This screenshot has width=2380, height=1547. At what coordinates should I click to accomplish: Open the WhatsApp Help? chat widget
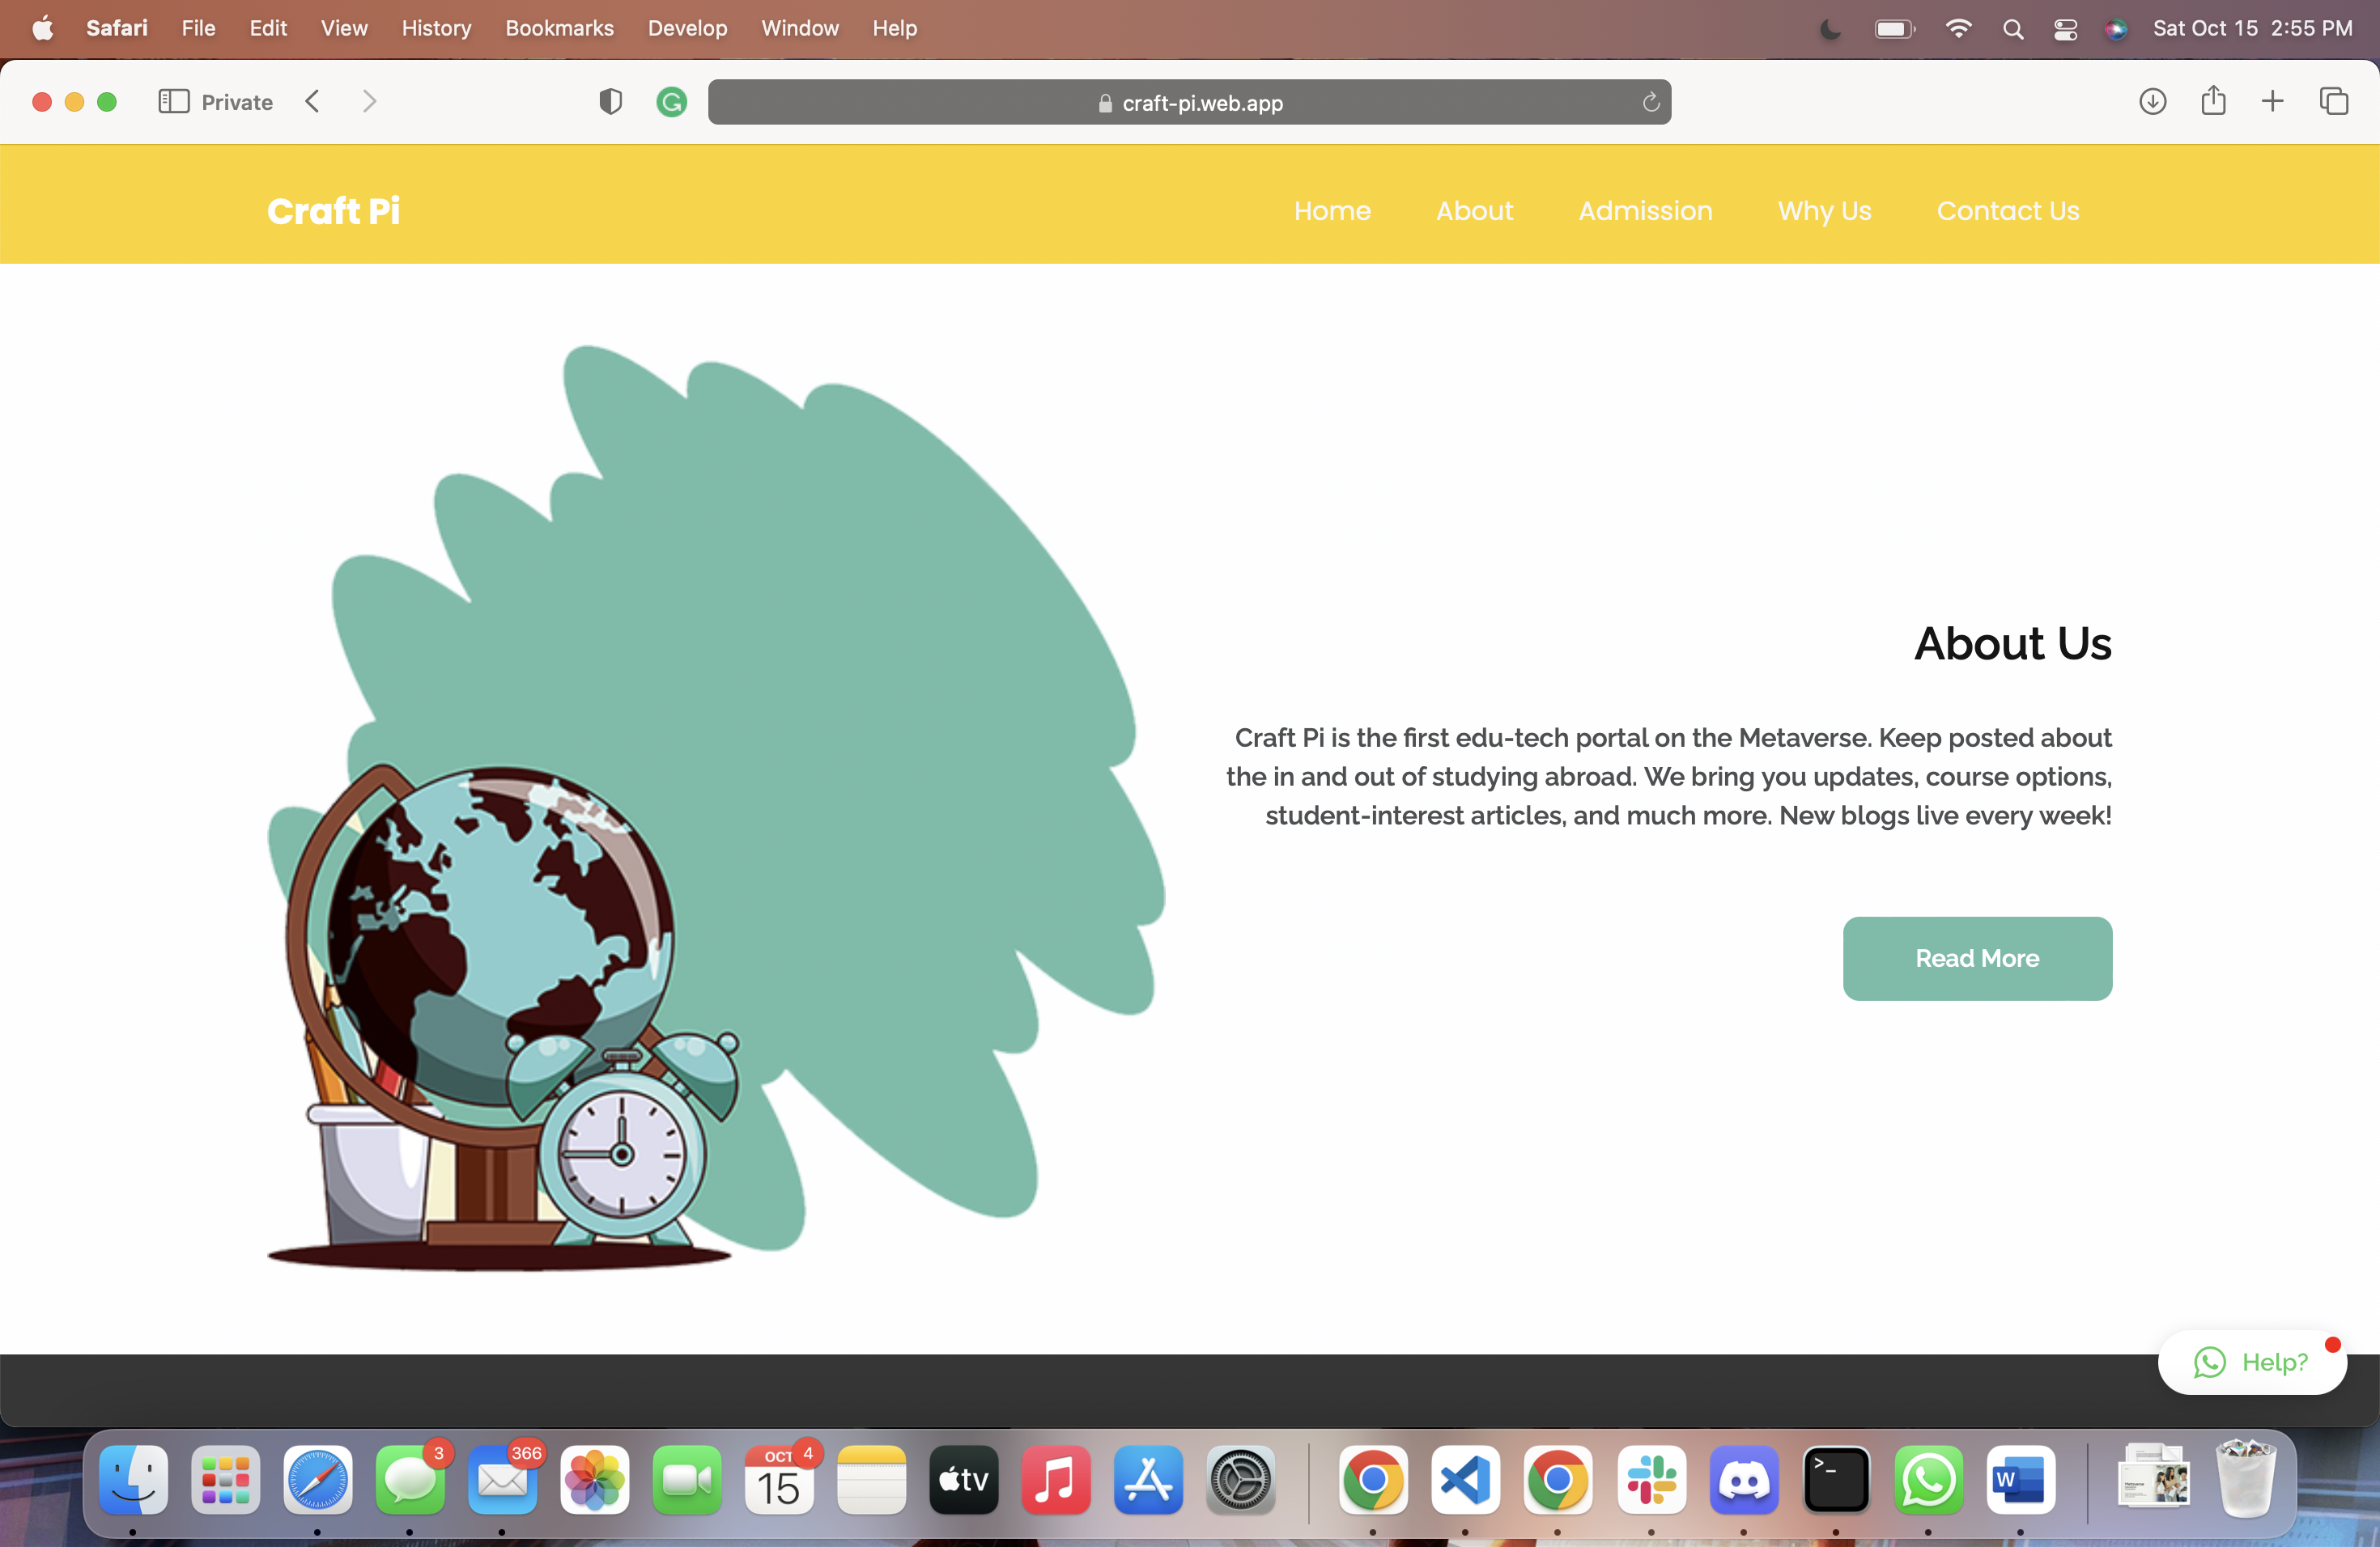pos(2251,1361)
